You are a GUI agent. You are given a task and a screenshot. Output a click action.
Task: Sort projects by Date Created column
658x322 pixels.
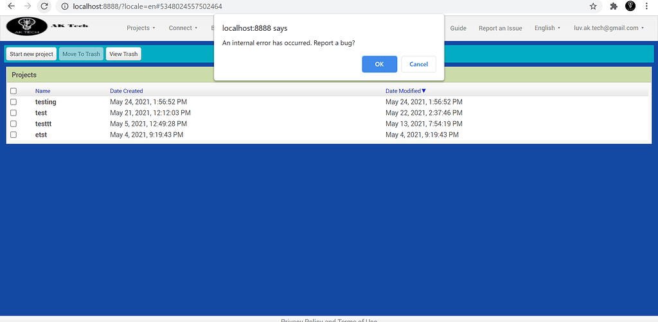tap(127, 91)
